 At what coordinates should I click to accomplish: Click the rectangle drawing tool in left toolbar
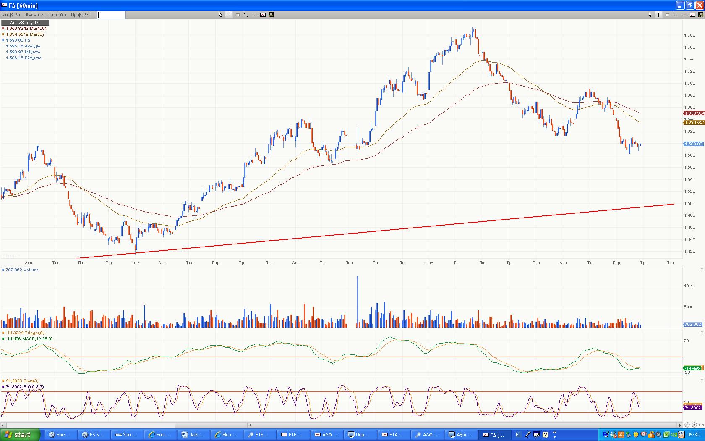tap(238, 15)
